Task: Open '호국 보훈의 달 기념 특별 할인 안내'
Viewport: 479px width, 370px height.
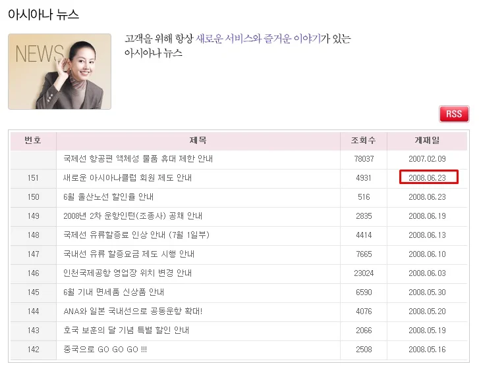Action: tap(126, 331)
